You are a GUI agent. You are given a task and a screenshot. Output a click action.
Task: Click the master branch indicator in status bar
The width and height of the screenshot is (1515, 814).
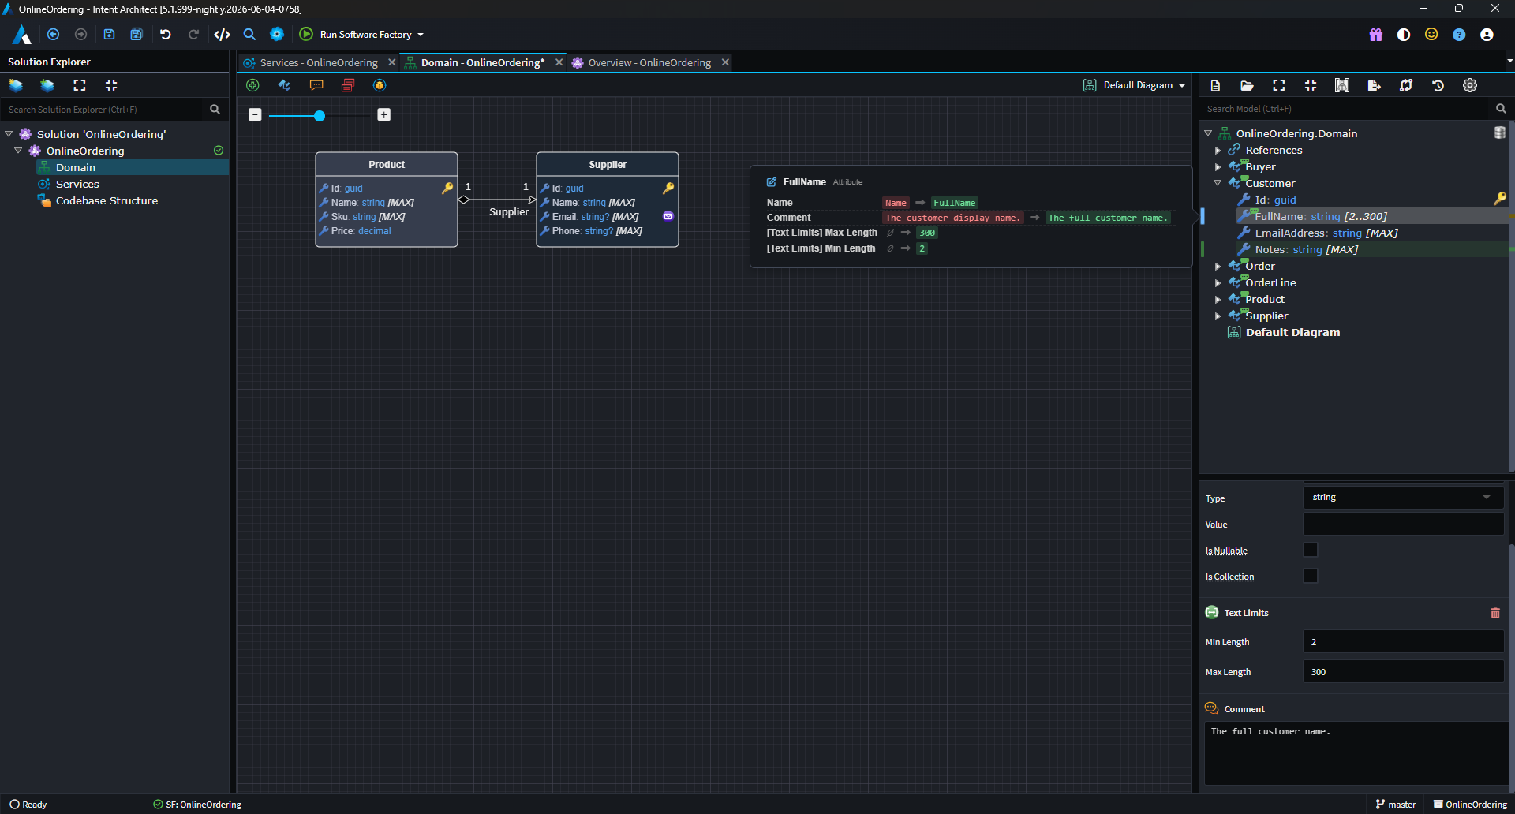[1395, 805]
